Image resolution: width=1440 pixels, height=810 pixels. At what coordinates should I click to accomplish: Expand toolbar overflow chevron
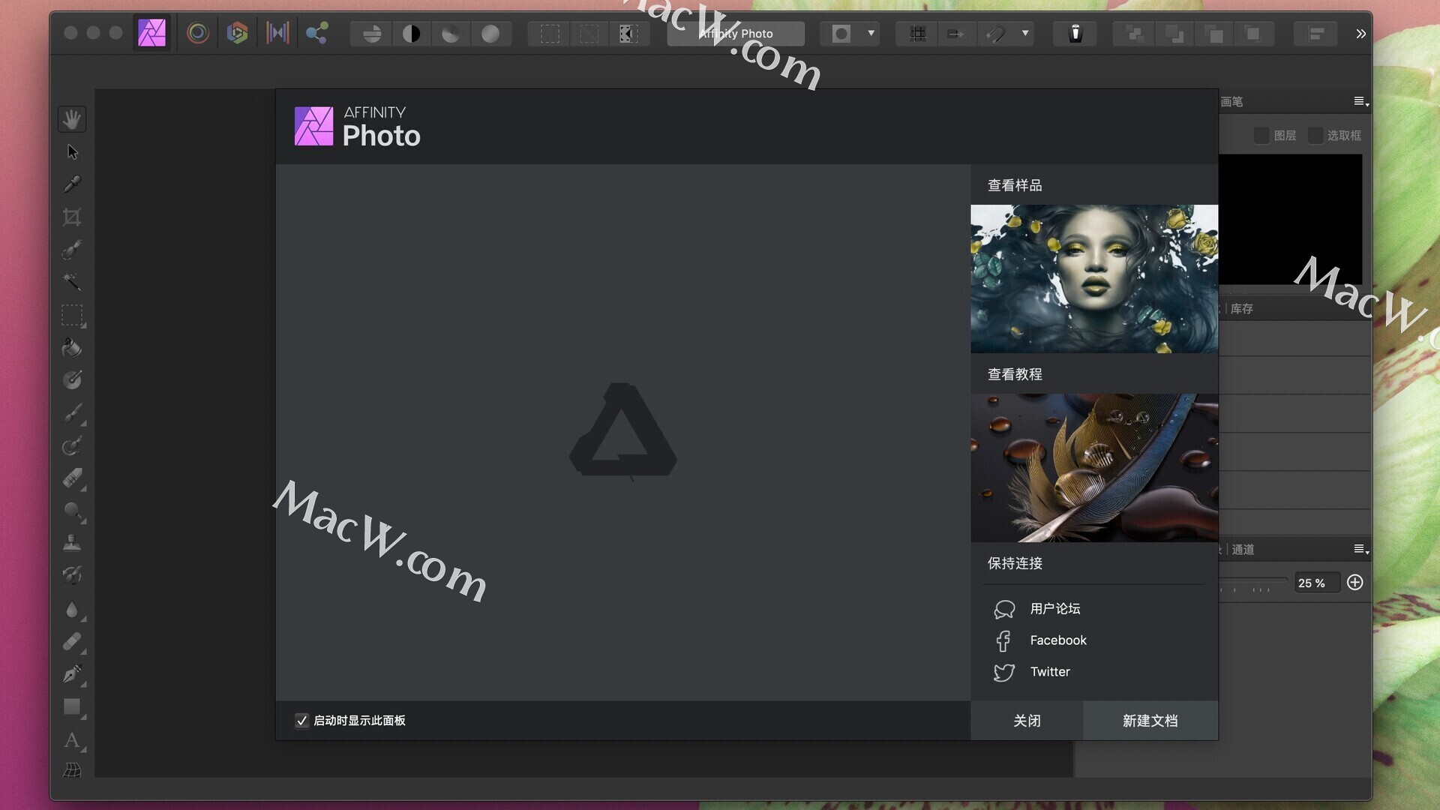[x=1360, y=34]
